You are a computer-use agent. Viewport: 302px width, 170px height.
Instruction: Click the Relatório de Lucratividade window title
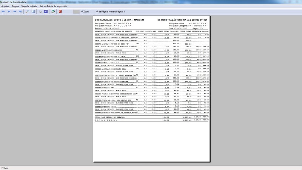(x=13, y=2)
